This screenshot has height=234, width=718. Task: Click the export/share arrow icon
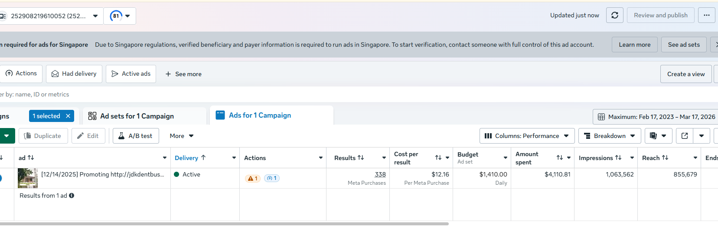(685, 136)
